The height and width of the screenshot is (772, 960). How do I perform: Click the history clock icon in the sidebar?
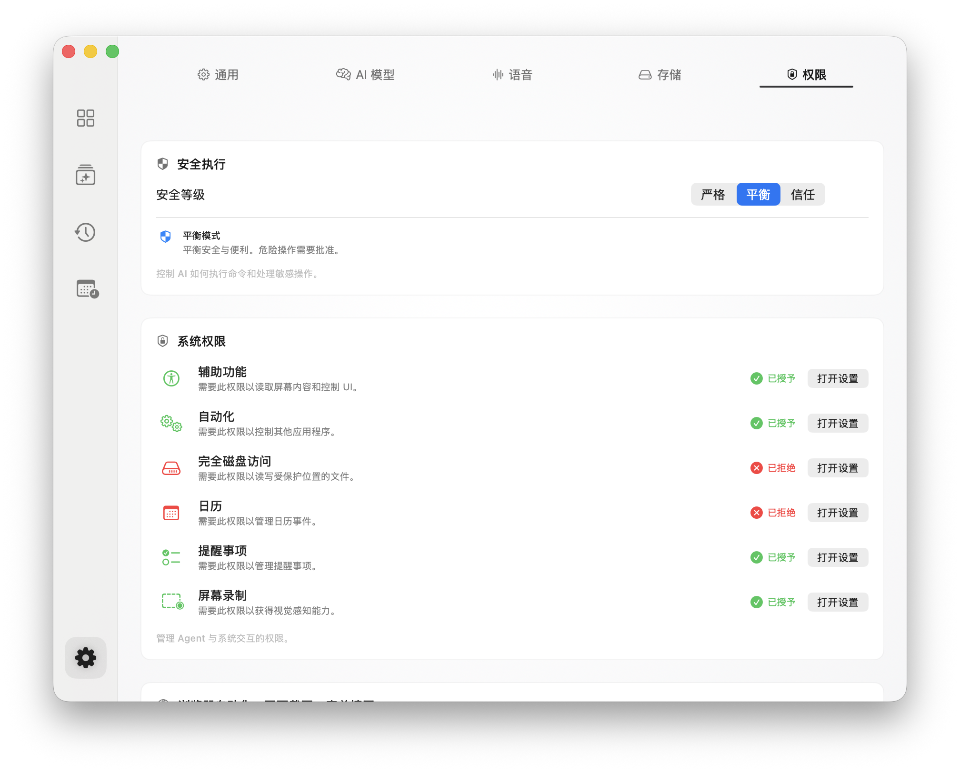coord(86,233)
